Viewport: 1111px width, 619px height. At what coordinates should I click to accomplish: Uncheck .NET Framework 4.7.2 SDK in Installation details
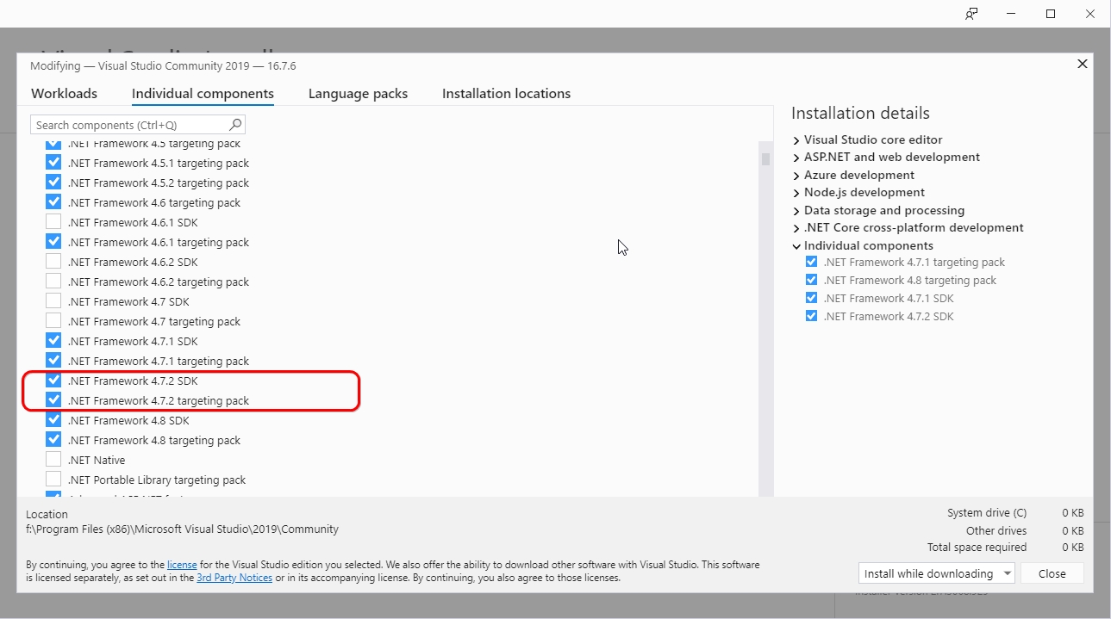click(x=811, y=316)
